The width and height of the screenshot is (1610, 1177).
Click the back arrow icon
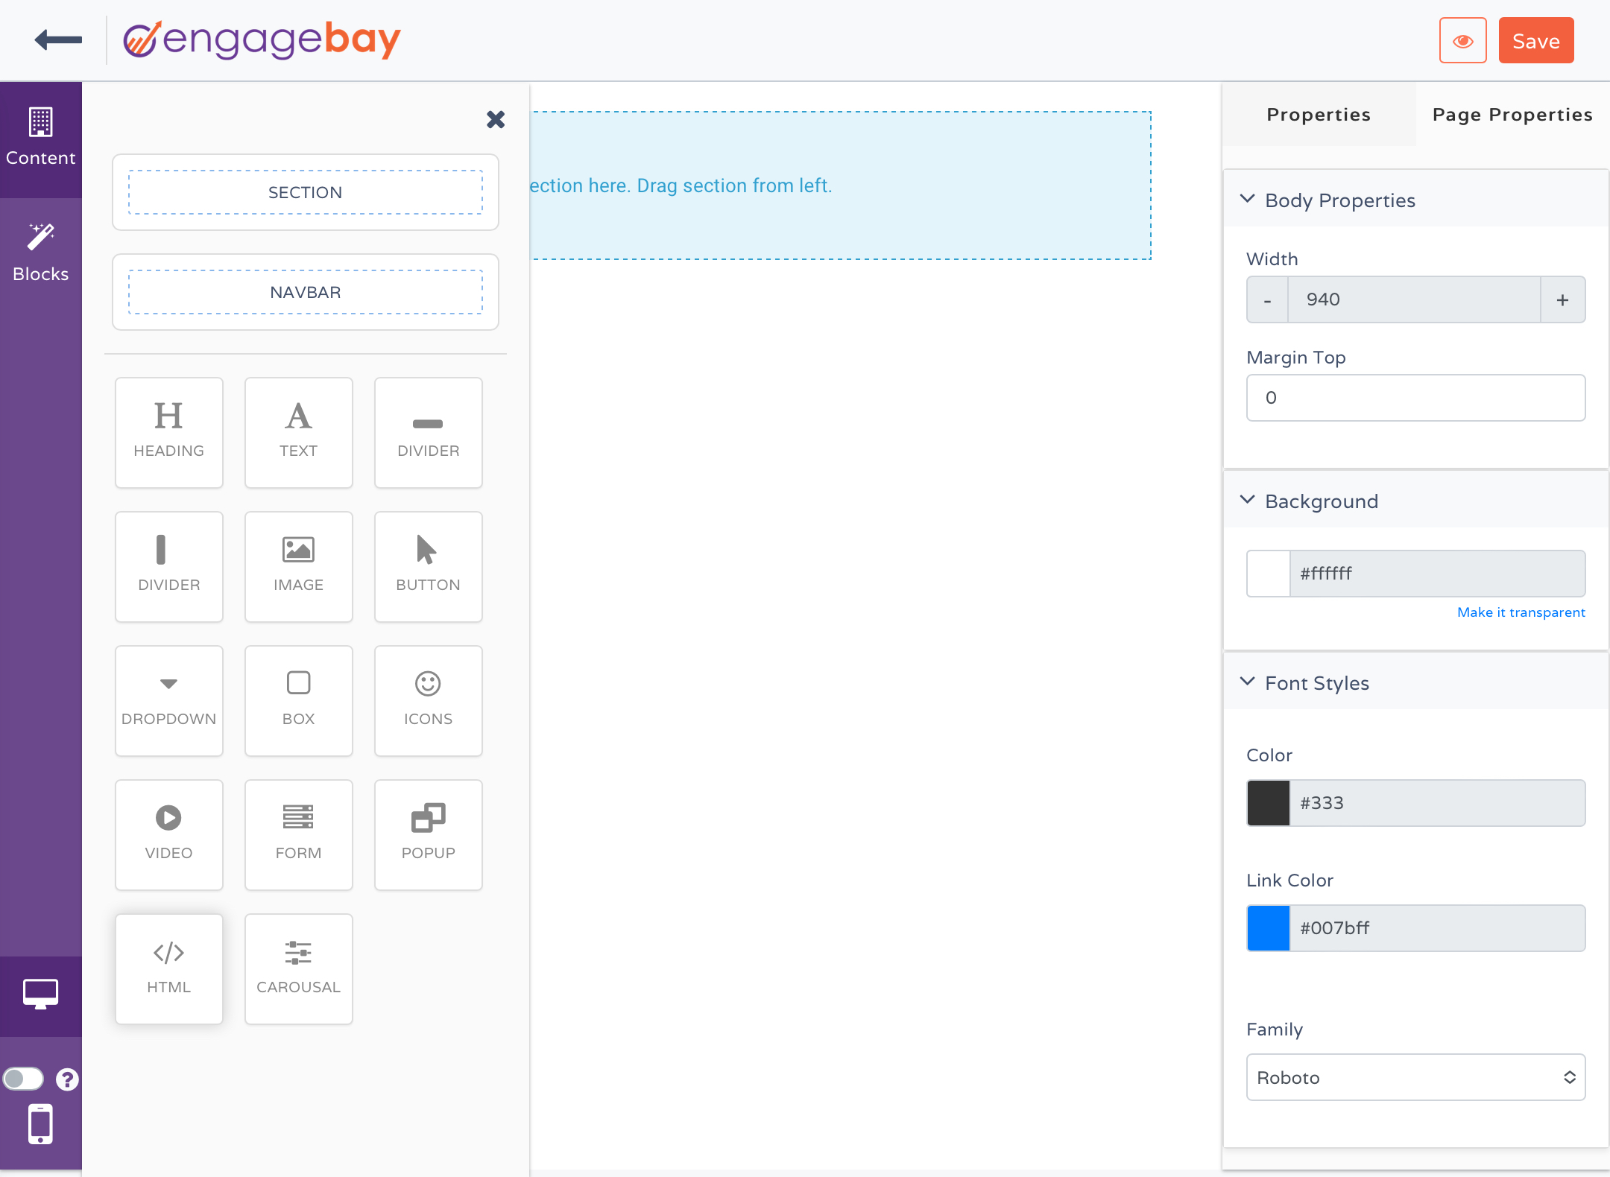pos(58,39)
